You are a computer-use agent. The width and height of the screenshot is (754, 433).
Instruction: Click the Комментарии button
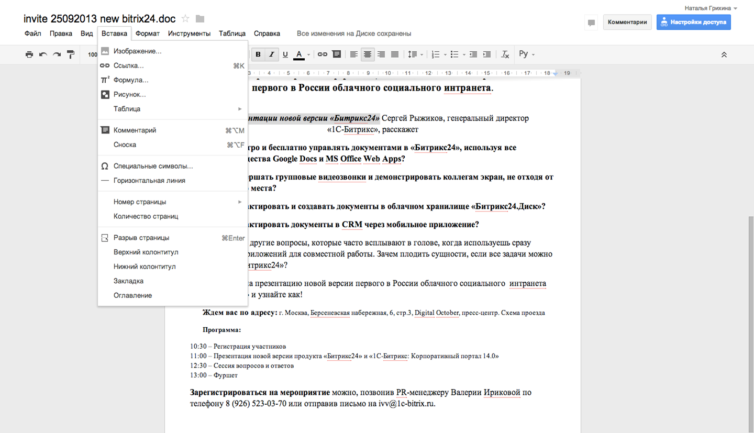pos(627,22)
